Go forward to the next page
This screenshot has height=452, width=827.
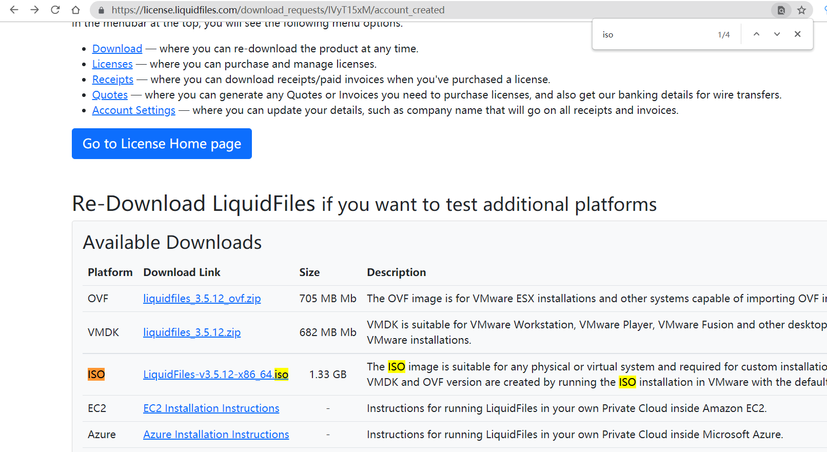click(x=34, y=10)
